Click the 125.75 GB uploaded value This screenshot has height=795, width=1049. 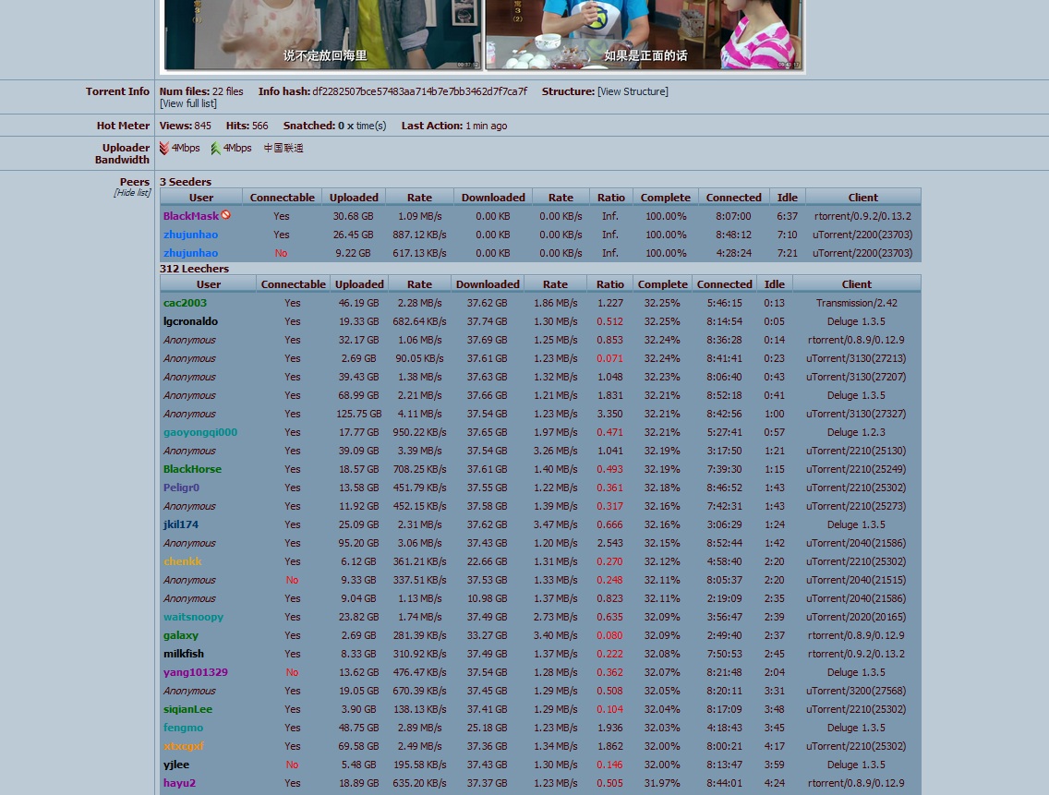359,415
